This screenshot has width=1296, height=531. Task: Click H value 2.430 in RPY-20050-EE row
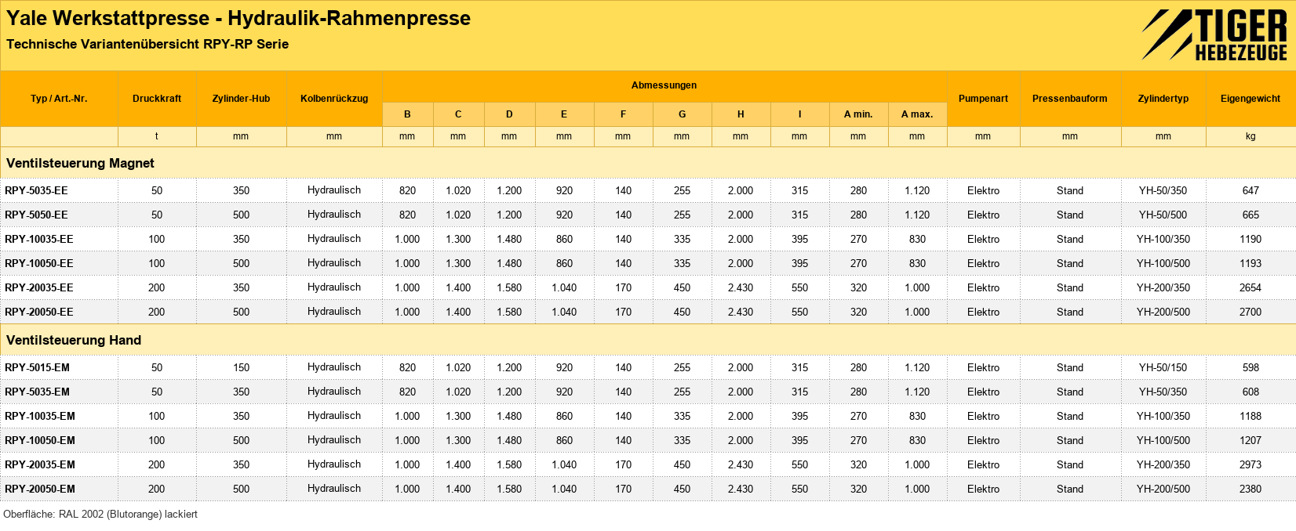[741, 312]
